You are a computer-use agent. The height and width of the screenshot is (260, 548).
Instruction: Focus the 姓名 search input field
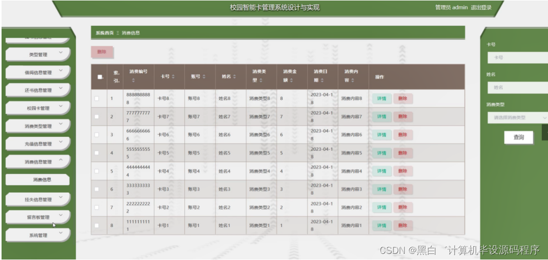pos(518,88)
